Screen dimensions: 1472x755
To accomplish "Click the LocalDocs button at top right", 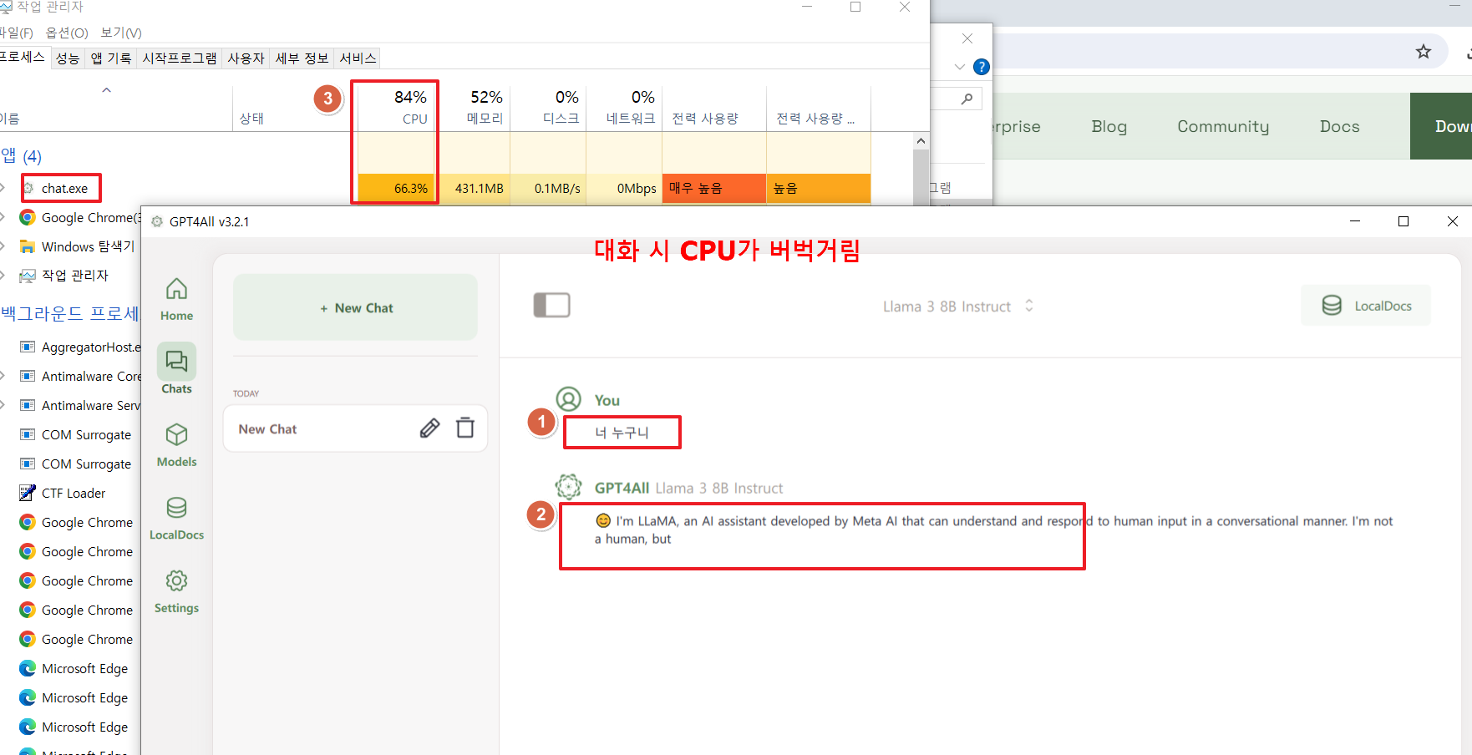I will tap(1366, 306).
